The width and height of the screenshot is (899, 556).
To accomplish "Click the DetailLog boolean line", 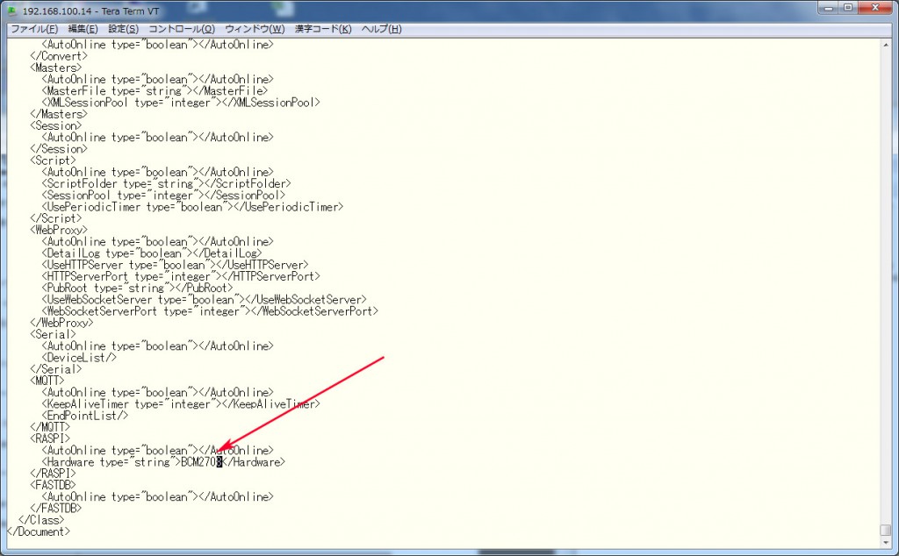I will click(x=151, y=253).
